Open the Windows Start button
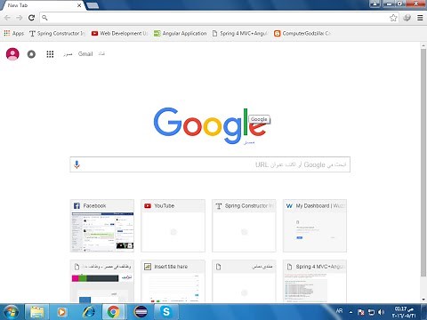The width and height of the screenshot is (427, 320). coord(11,312)
